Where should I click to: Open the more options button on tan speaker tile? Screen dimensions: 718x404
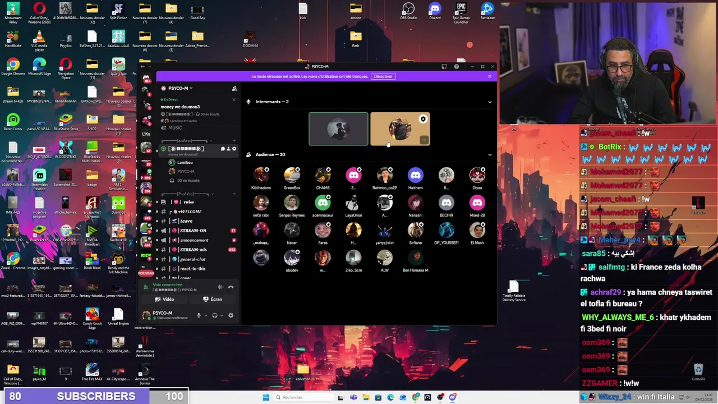click(x=424, y=140)
